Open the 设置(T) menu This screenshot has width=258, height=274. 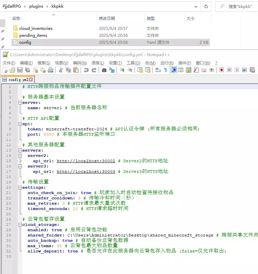[115, 63]
